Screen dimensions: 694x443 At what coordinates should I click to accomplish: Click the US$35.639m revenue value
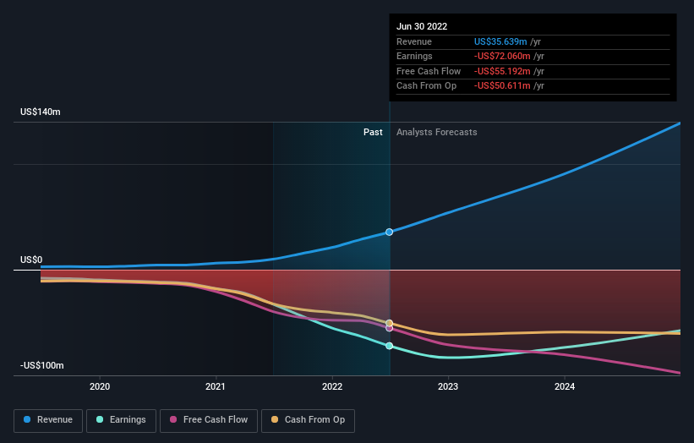tap(500, 41)
